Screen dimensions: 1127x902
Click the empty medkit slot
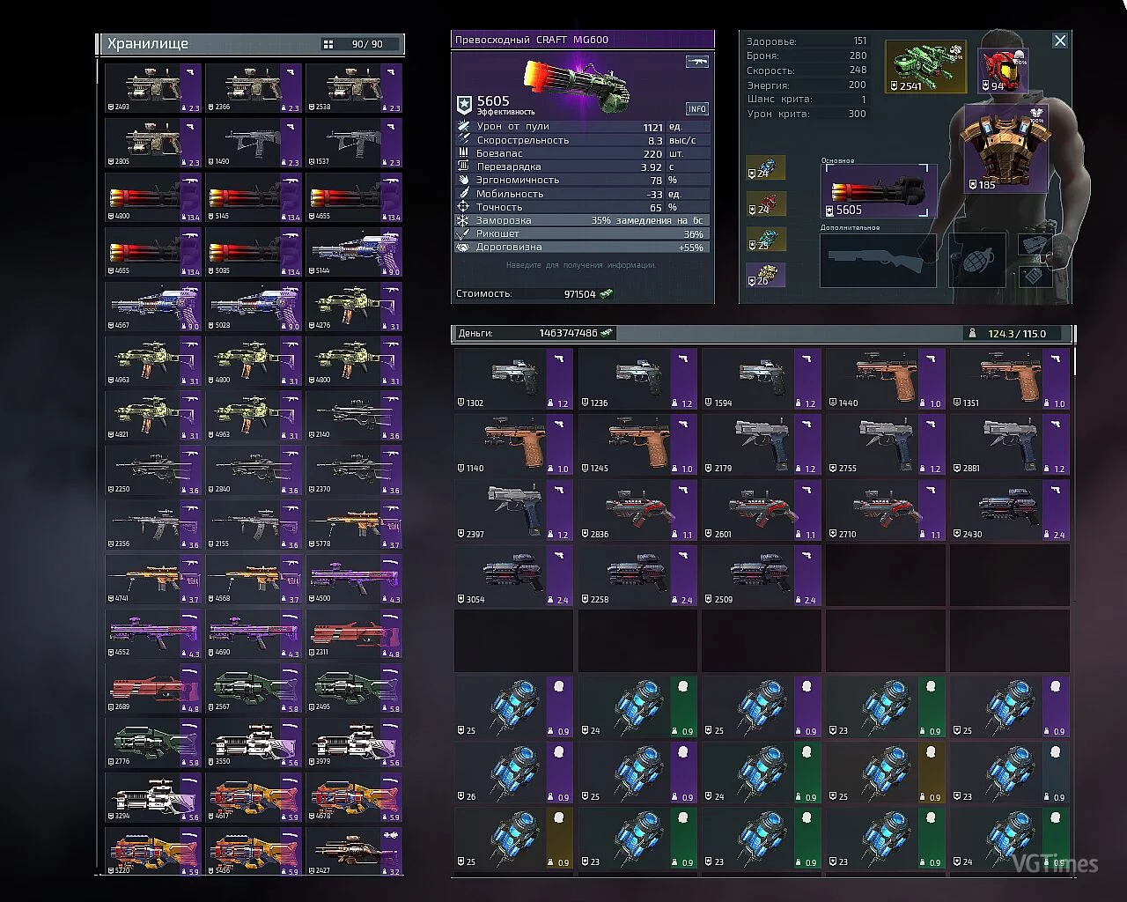[x=1035, y=275]
